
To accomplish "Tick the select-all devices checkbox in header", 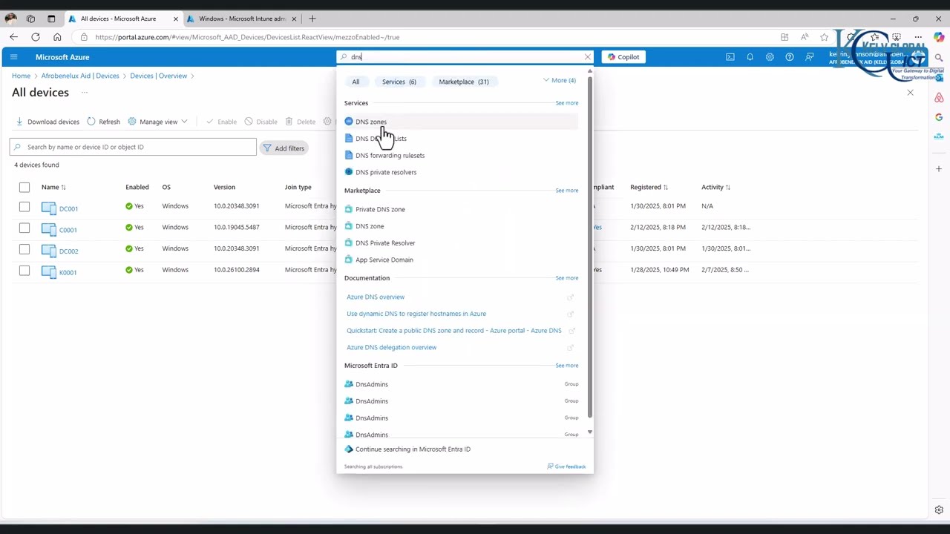I will 24,187.
